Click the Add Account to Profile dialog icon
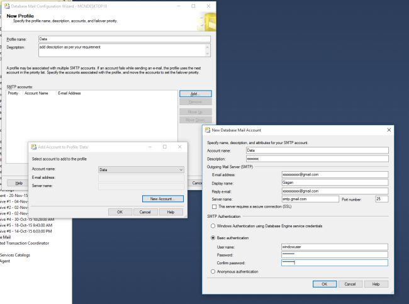The image size is (409, 304). click(33, 147)
